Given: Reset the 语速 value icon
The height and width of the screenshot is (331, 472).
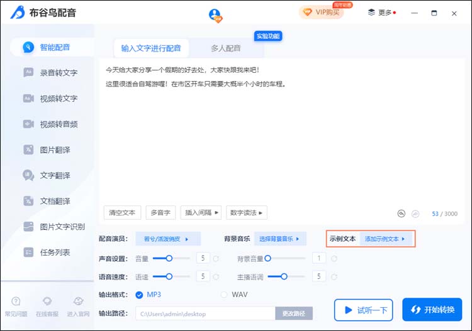Looking at the screenshot, I should pos(216,276).
